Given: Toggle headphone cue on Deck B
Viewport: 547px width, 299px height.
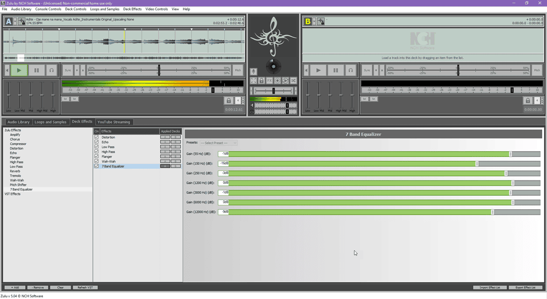Looking at the screenshot, I should coord(350,70).
